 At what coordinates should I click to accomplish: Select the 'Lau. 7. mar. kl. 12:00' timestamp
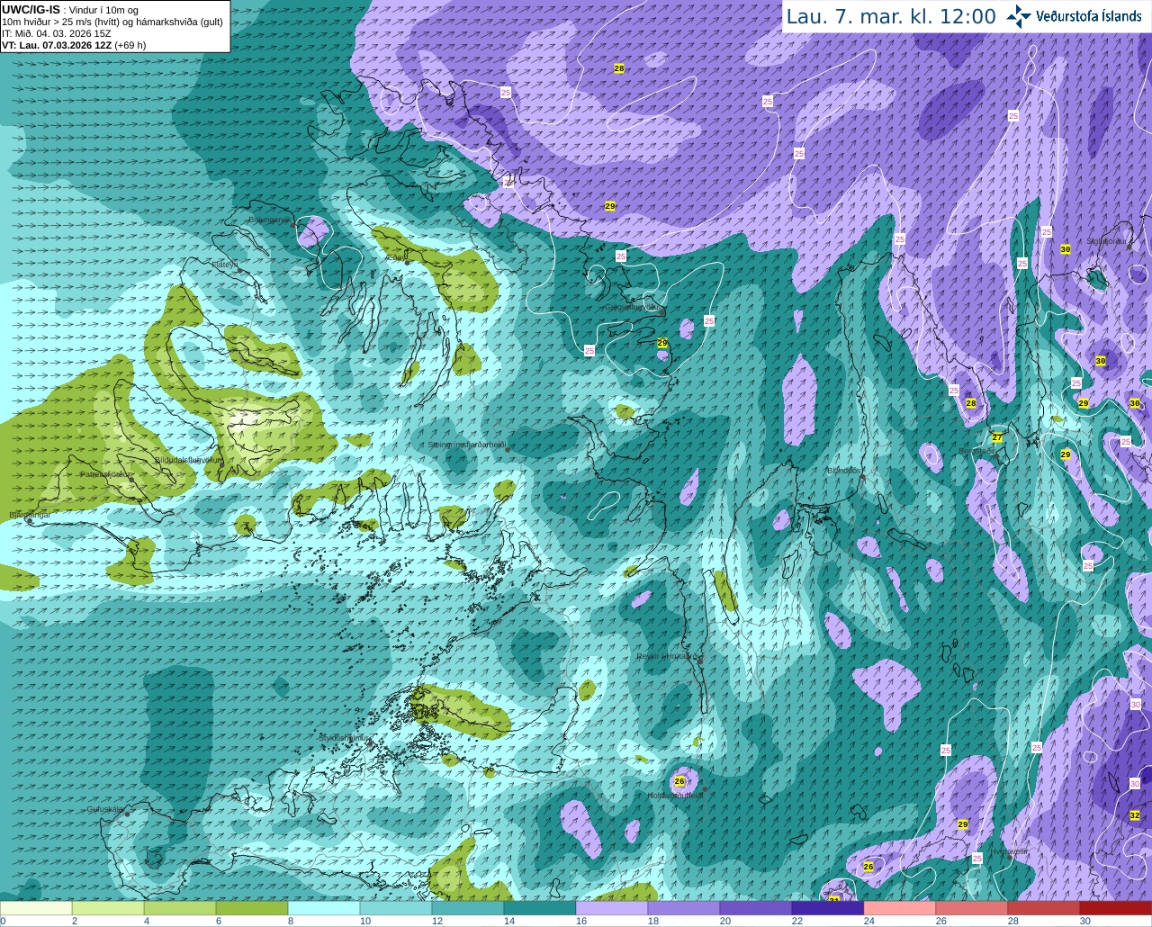(x=891, y=17)
